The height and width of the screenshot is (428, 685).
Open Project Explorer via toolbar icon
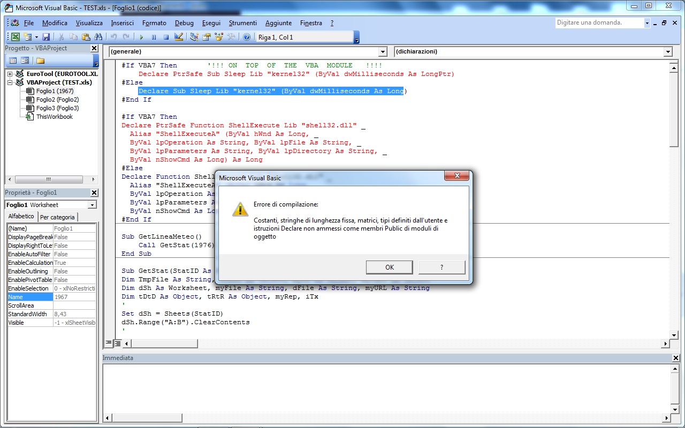tap(194, 37)
